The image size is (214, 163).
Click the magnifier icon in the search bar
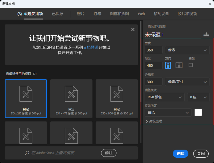click(x=27, y=153)
